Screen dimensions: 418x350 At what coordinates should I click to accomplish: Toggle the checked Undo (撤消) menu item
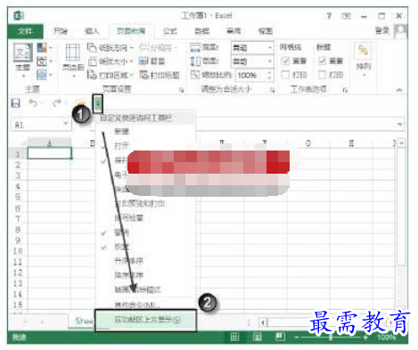coord(145,232)
